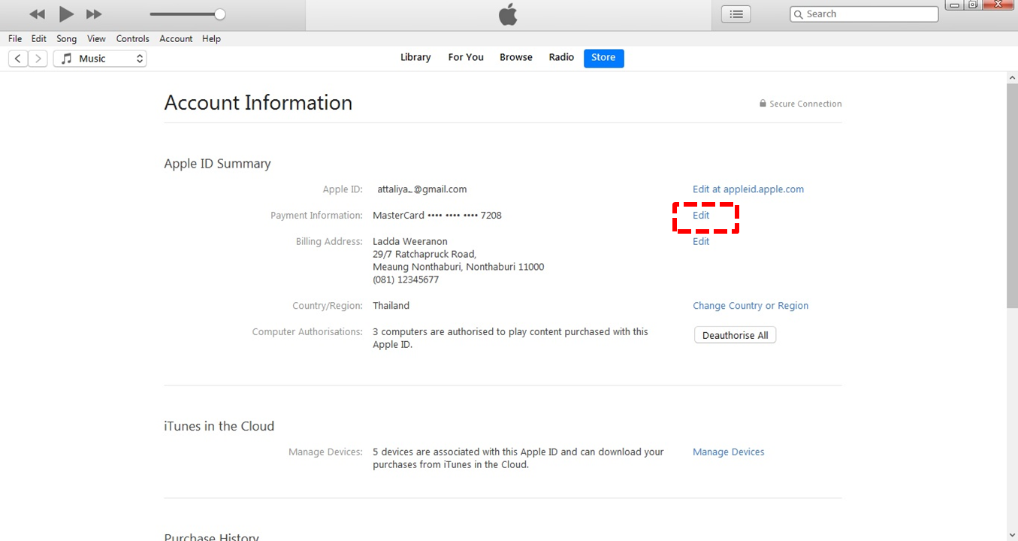Click the vertical scrollbar thumb
Image resolution: width=1018 pixels, height=541 pixels.
[1012, 195]
